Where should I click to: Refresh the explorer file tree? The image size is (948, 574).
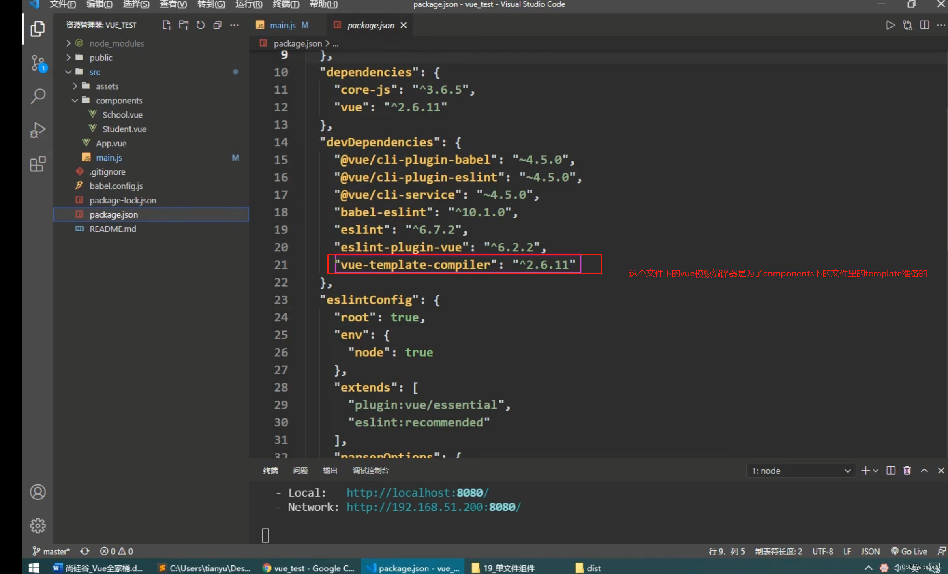tap(201, 25)
